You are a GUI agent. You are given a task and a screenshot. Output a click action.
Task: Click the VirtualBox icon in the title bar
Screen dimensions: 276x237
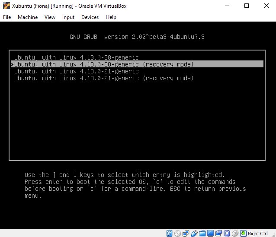coord(6,6)
